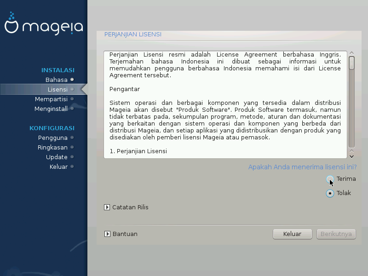Select the Bahasa step label in sidebar
The image size is (368, 276).
coord(56,80)
